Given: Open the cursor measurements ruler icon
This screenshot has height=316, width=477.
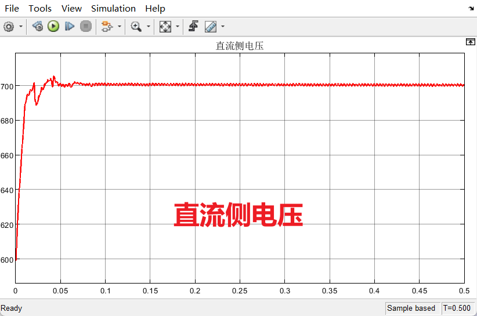Looking at the screenshot, I should [211, 27].
